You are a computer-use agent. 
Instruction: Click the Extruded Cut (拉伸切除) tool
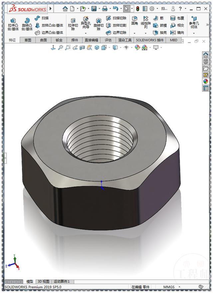[73, 24]
